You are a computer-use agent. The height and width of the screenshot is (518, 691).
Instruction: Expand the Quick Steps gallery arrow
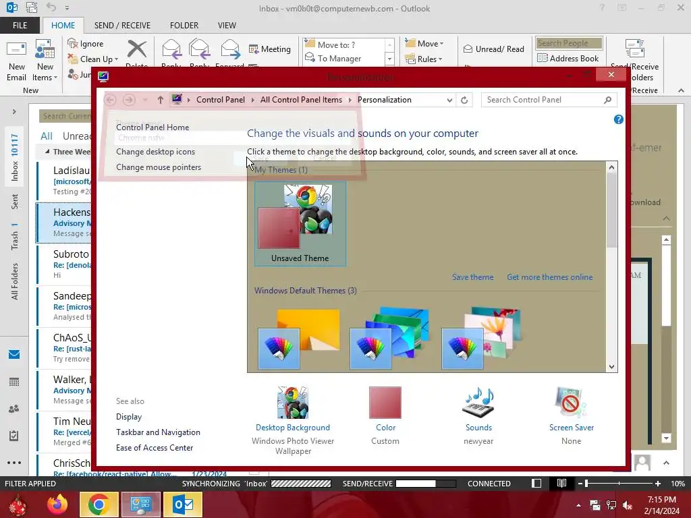(389, 59)
